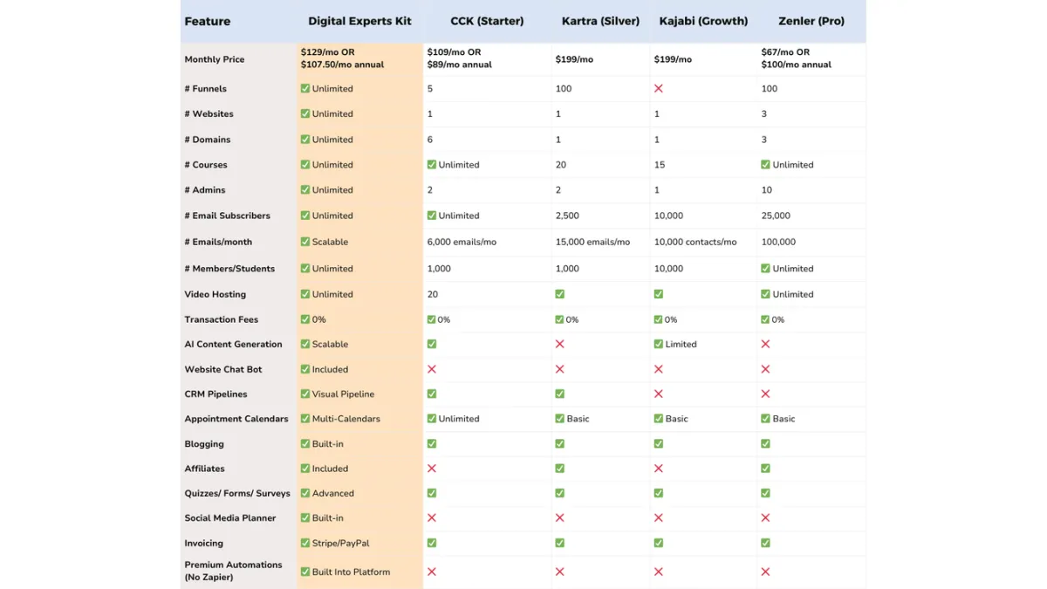The image size is (1047, 589).
Task: Click Kajabi's green checkmark for Quizzes/Forms/Surveys
Action: [659, 493]
